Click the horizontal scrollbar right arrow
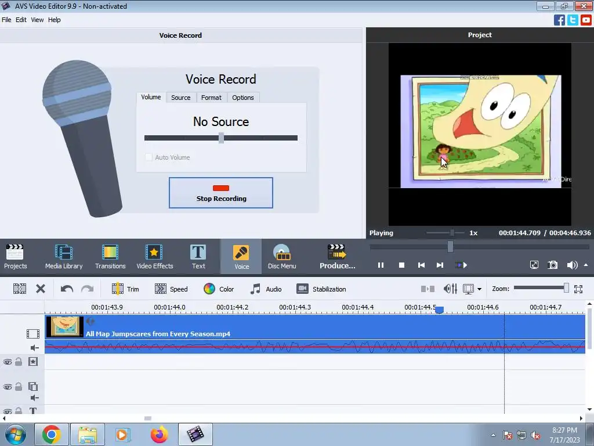Screen dimensions: 594x446 point(581,418)
